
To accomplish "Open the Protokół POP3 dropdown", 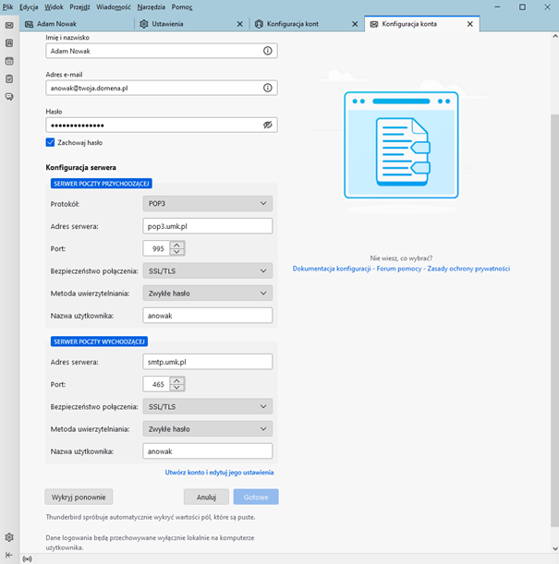I will click(x=208, y=204).
